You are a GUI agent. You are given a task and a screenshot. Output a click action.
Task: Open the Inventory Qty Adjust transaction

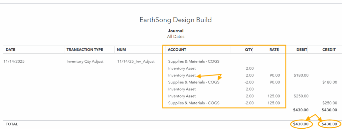85,62
